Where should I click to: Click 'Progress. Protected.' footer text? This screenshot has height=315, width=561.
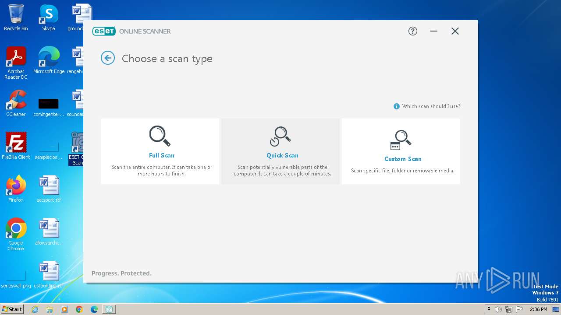(121, 273)
